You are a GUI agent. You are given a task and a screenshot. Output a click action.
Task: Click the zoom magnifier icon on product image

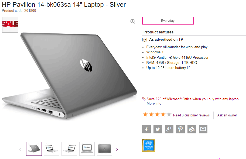point(133,21)
